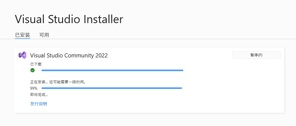This screenshot has height=126, width=296.
Task: Click the unfilled gray end of install bar
Action: [182, 88]
